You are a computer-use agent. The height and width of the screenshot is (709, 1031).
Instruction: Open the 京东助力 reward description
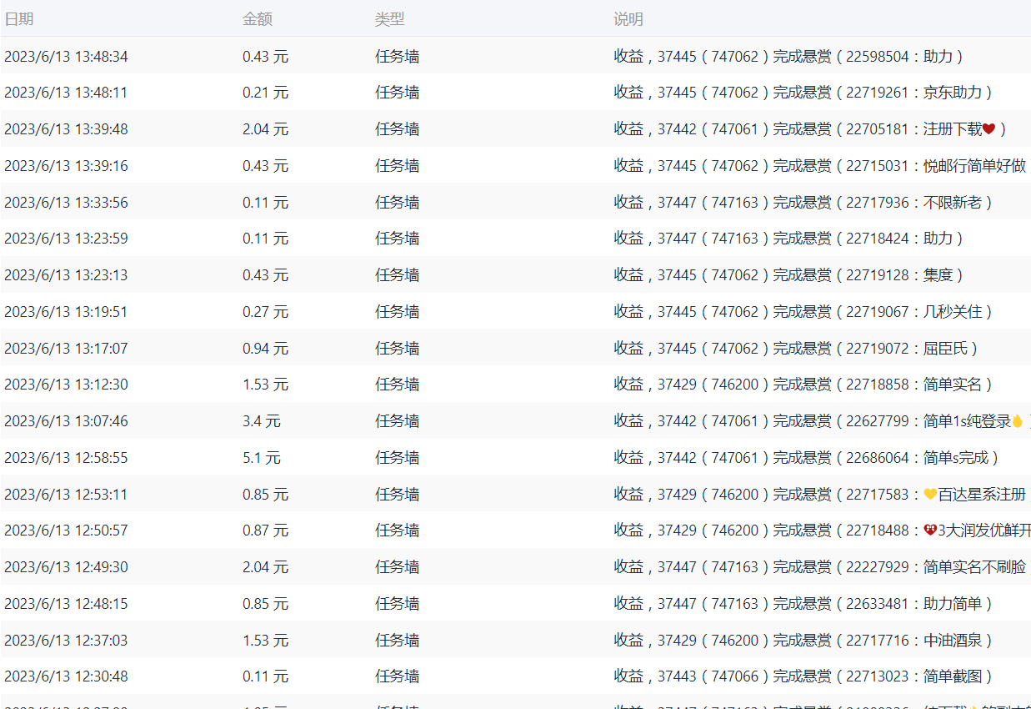[x=803, y=93]
